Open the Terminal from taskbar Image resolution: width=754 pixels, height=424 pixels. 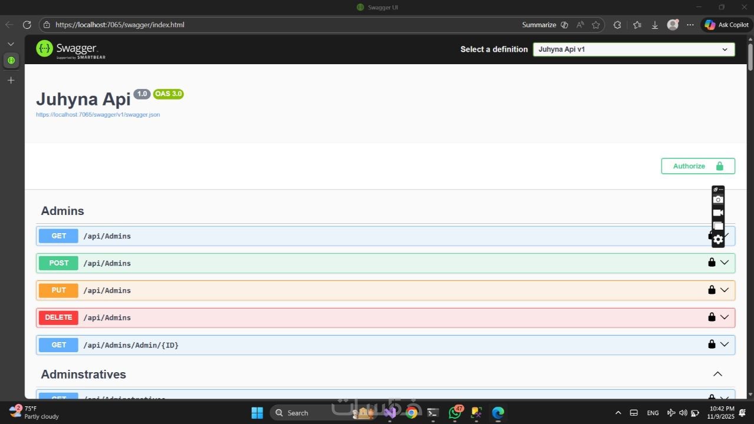(433, 413)
